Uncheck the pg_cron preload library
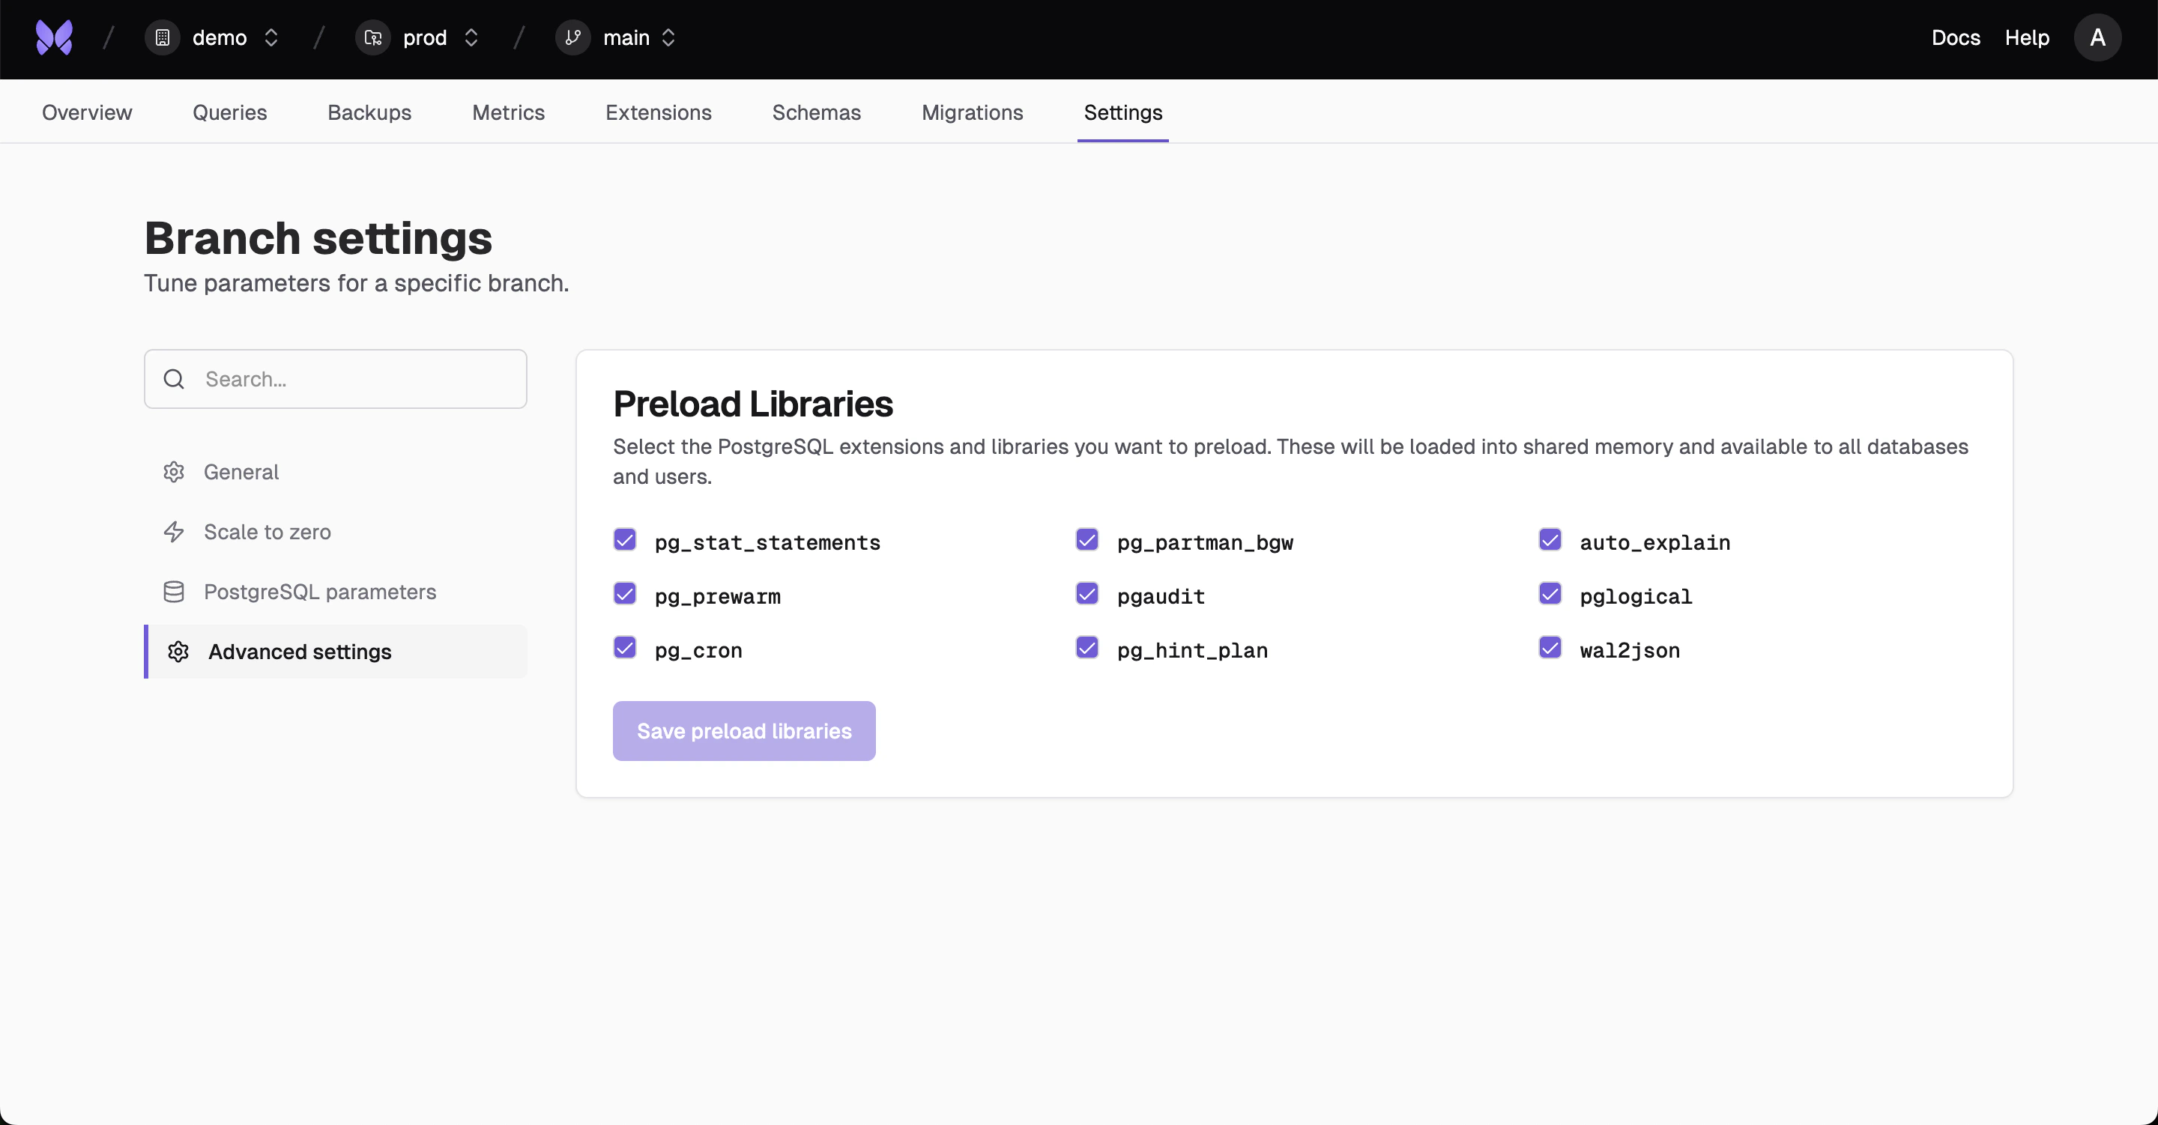The height and width of the screenshot is (1125, 2158). (625, 648)
